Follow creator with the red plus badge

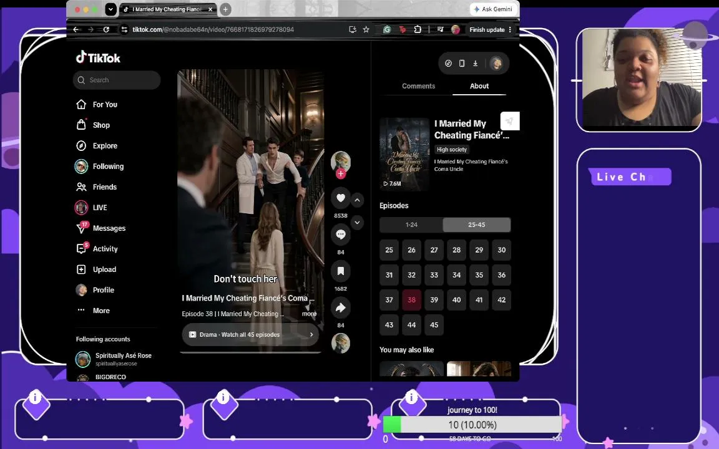[341, 173]
